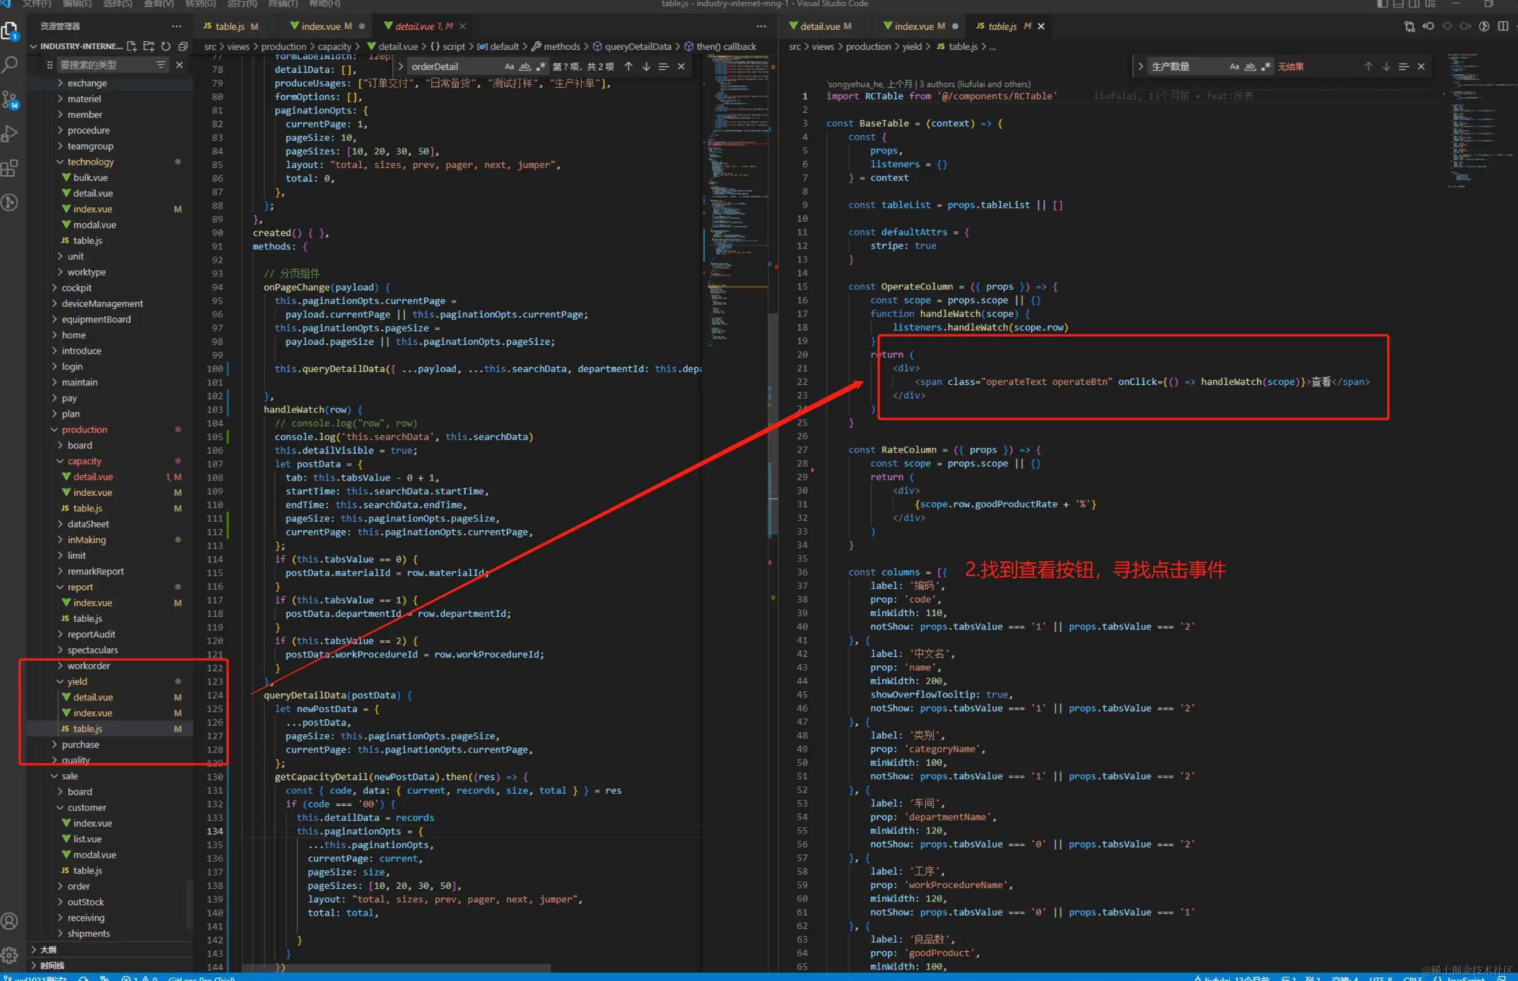Click the New File icon in explorer header
The width and height of the screenshot is (1518, 981).
(x=132, y=46)
